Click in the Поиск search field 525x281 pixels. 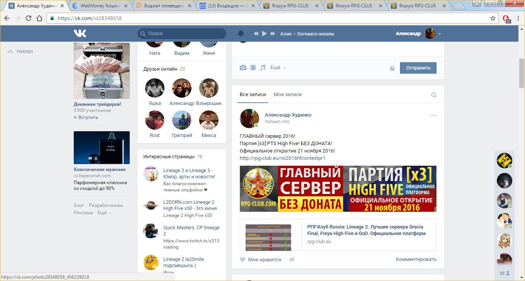pos(182,34)
